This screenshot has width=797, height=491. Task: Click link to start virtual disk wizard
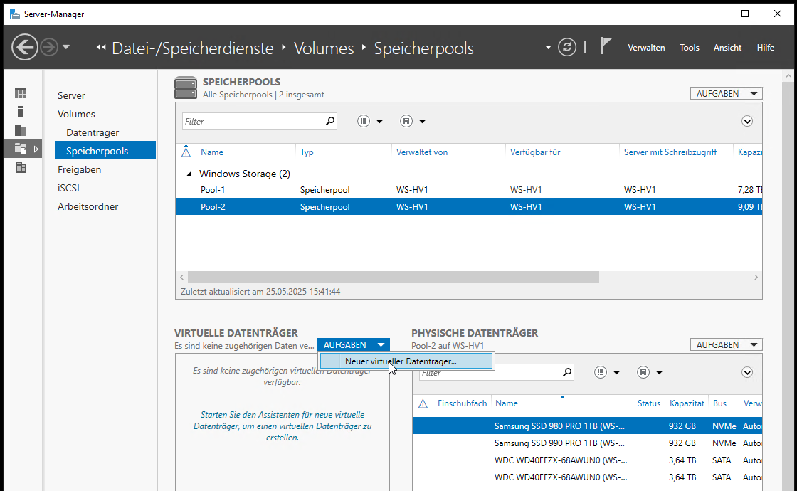click(x=282, y=426)
